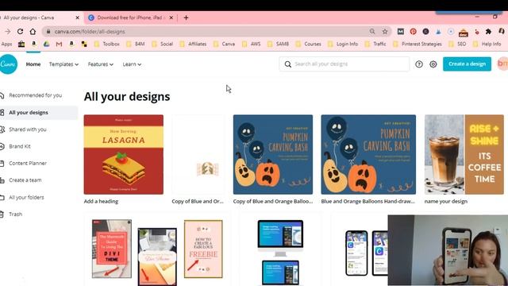
Task: Switch to the All your designs tab
Action: 40,17
